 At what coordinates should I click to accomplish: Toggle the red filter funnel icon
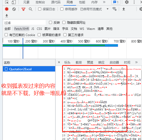point(23,9)
